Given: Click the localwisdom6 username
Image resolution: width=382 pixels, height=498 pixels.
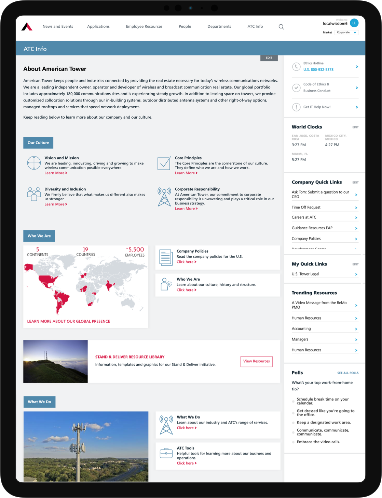Looking at the screenshot, I should (x=335, y=24).
